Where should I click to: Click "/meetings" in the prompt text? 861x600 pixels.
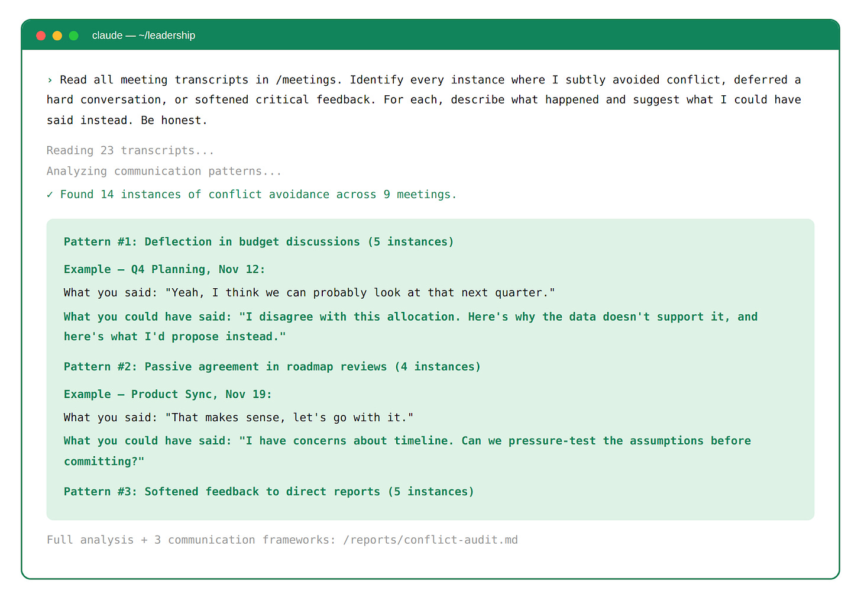[305, 80]
